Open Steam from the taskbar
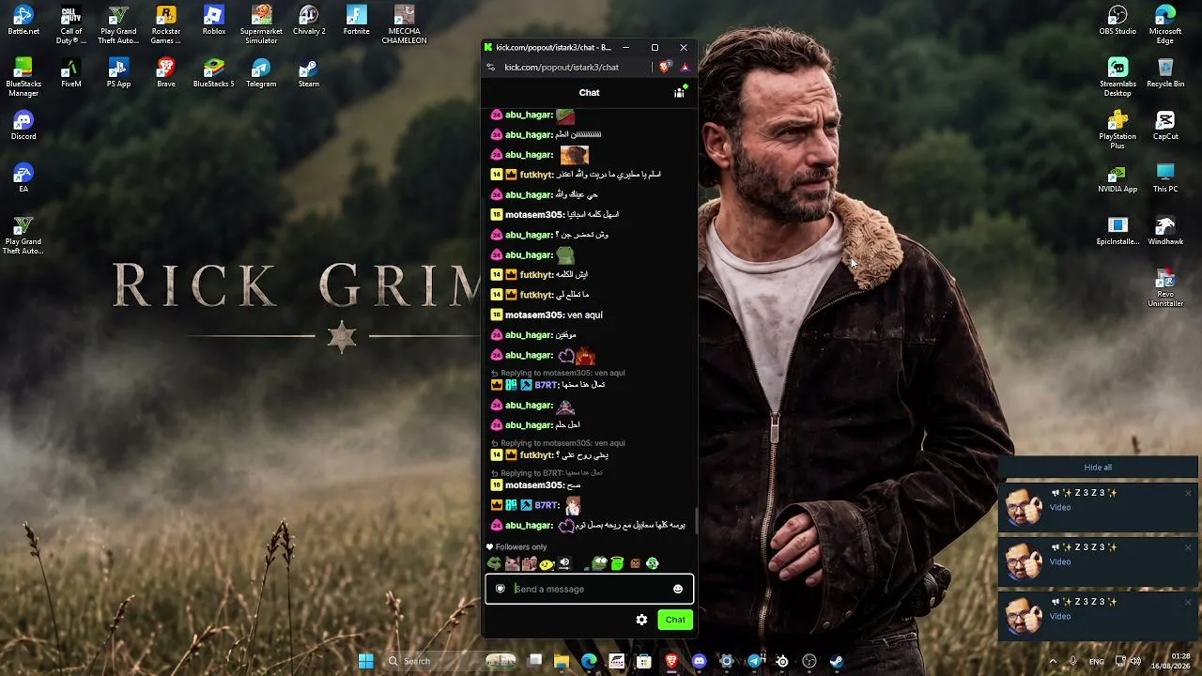Image resolution: width=1202 pixels, height=676 pixels. tap(836, 661)
